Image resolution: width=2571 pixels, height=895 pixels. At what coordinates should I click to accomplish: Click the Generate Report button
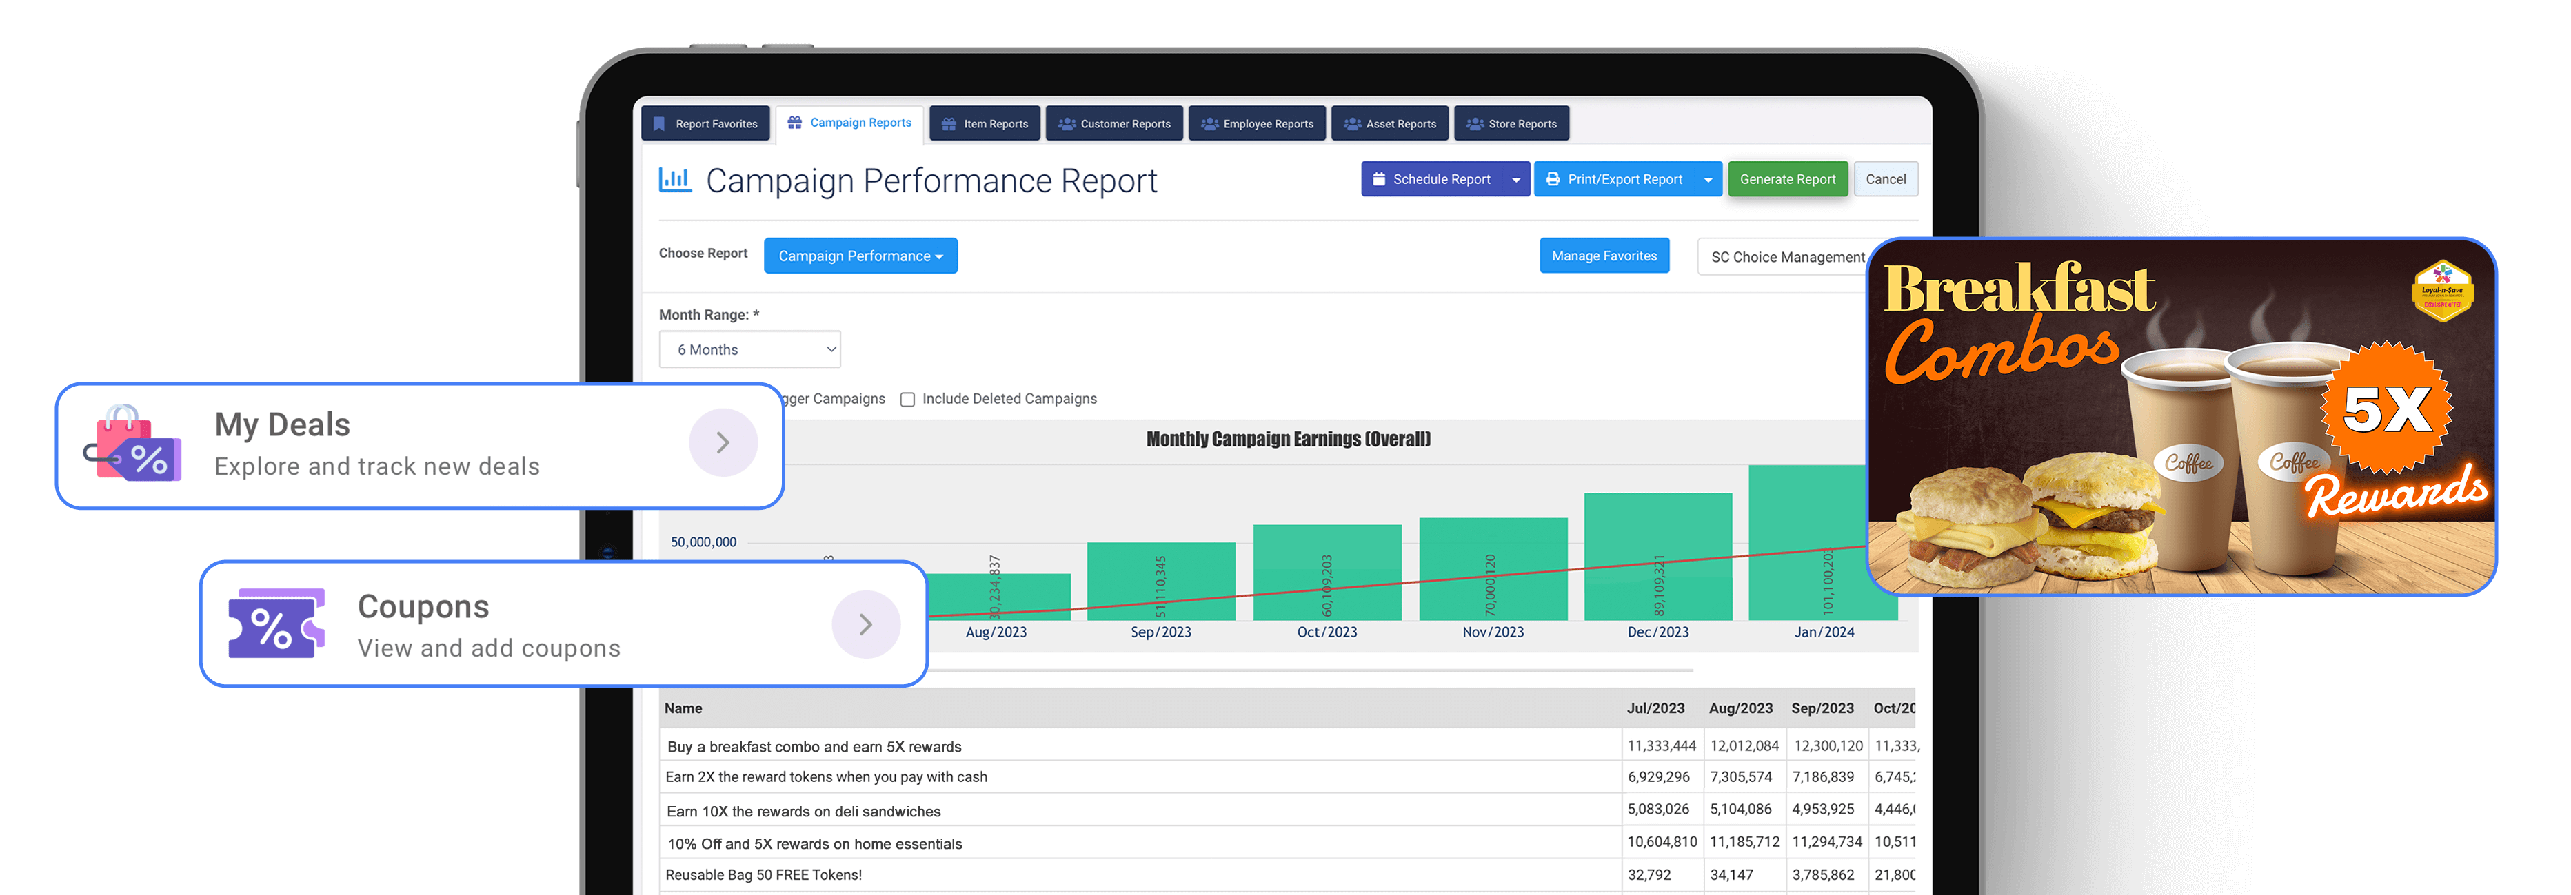(x=1788, y=180)
